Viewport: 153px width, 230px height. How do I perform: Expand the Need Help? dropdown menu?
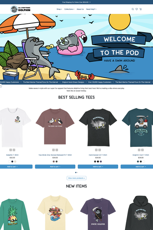point(91,9)
